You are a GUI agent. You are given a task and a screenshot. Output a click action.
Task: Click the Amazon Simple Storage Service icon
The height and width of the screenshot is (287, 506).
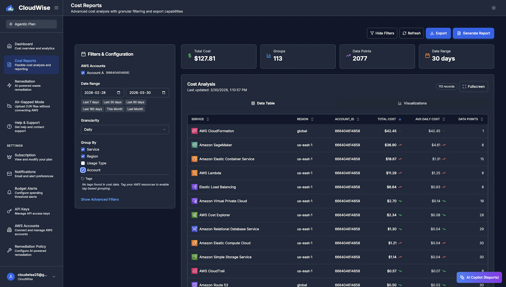(x=194, y=257)
